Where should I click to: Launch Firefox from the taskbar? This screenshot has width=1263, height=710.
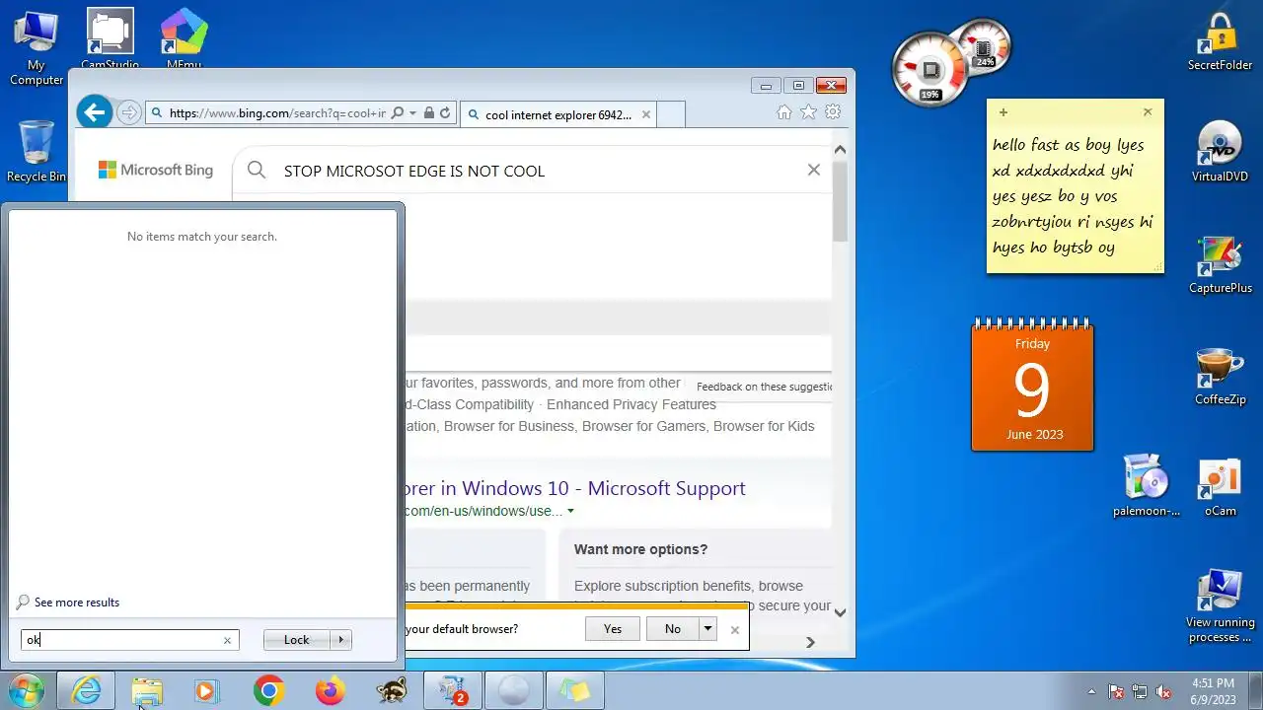(x=330, y=691)
